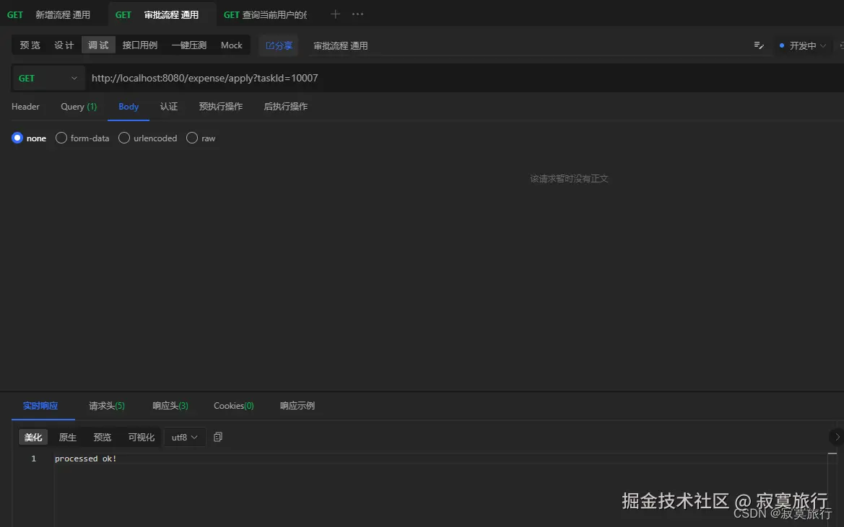Click the edit API name pencil icon
Viewport: 844px width, 527px height.
click(x=759, y=45)
